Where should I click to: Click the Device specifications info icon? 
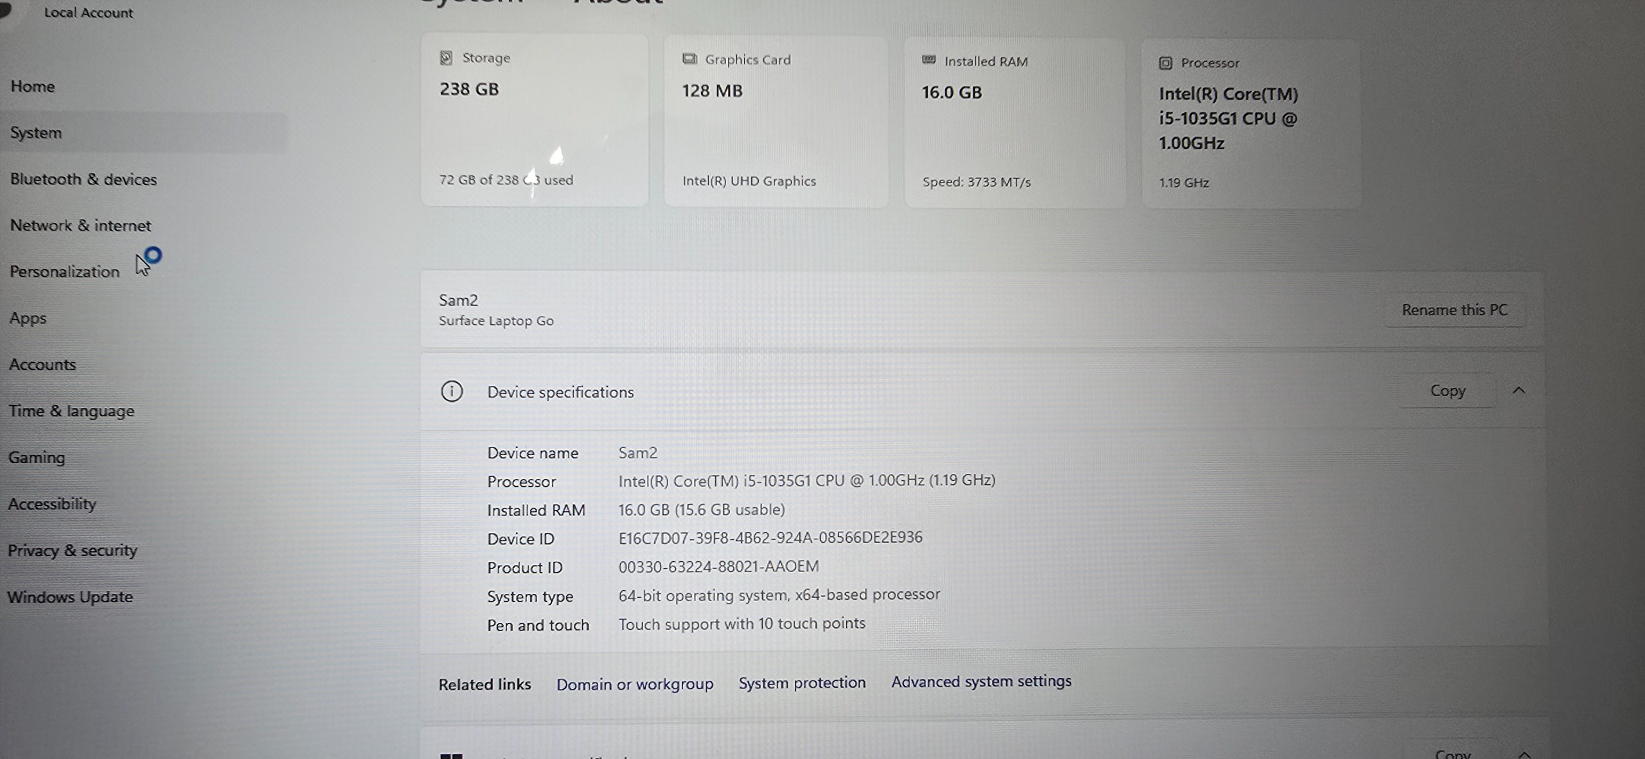[452, 391]
